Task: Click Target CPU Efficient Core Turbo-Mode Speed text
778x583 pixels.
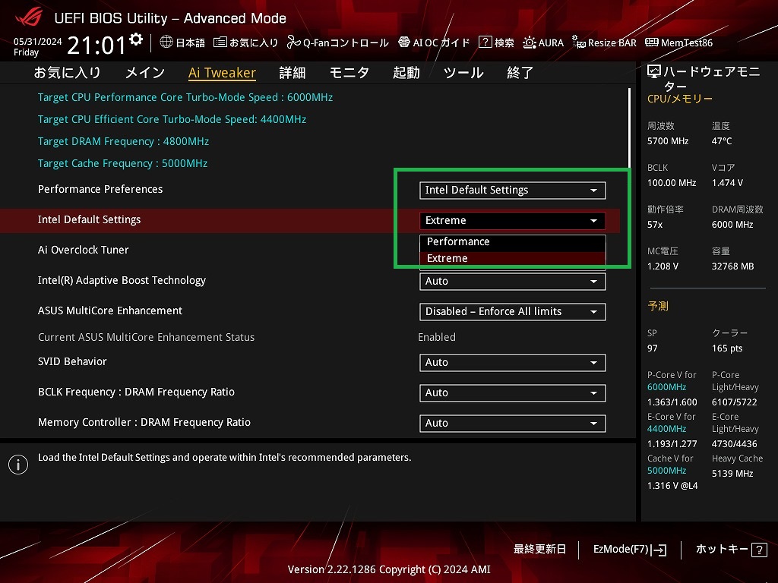Action: click(172, 119)
